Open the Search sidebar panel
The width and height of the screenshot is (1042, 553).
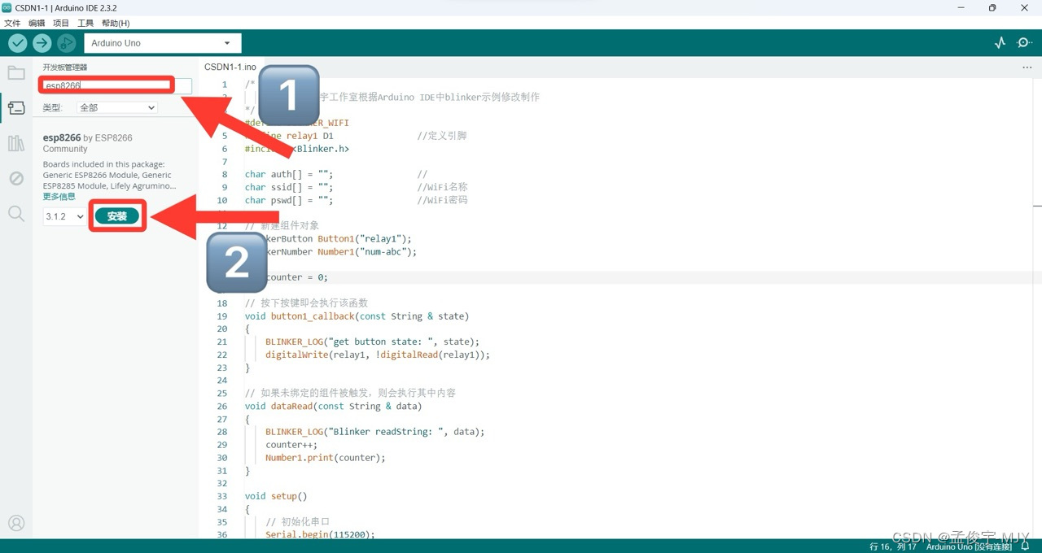[16, 214]
